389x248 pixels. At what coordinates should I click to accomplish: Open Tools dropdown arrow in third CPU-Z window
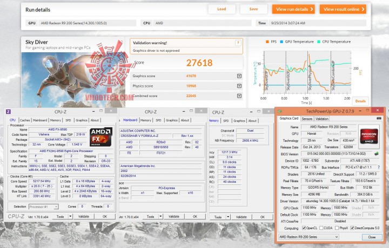coord(228,217)
